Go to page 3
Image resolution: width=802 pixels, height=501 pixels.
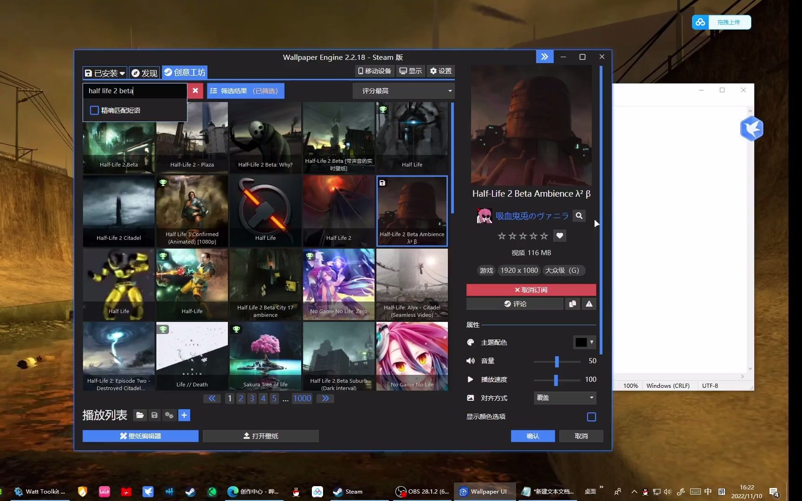pos(252,398)
